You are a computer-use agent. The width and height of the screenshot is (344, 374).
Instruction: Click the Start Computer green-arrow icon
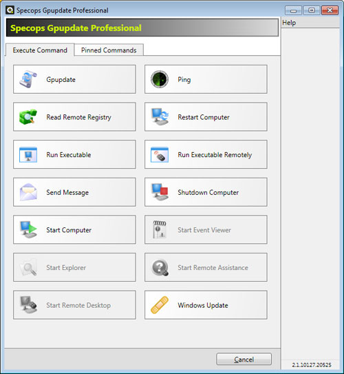pos(28,229)
